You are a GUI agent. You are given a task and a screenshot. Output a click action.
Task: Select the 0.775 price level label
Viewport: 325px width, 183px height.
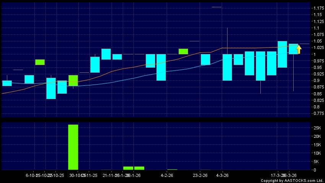click(x=317, y=114)
